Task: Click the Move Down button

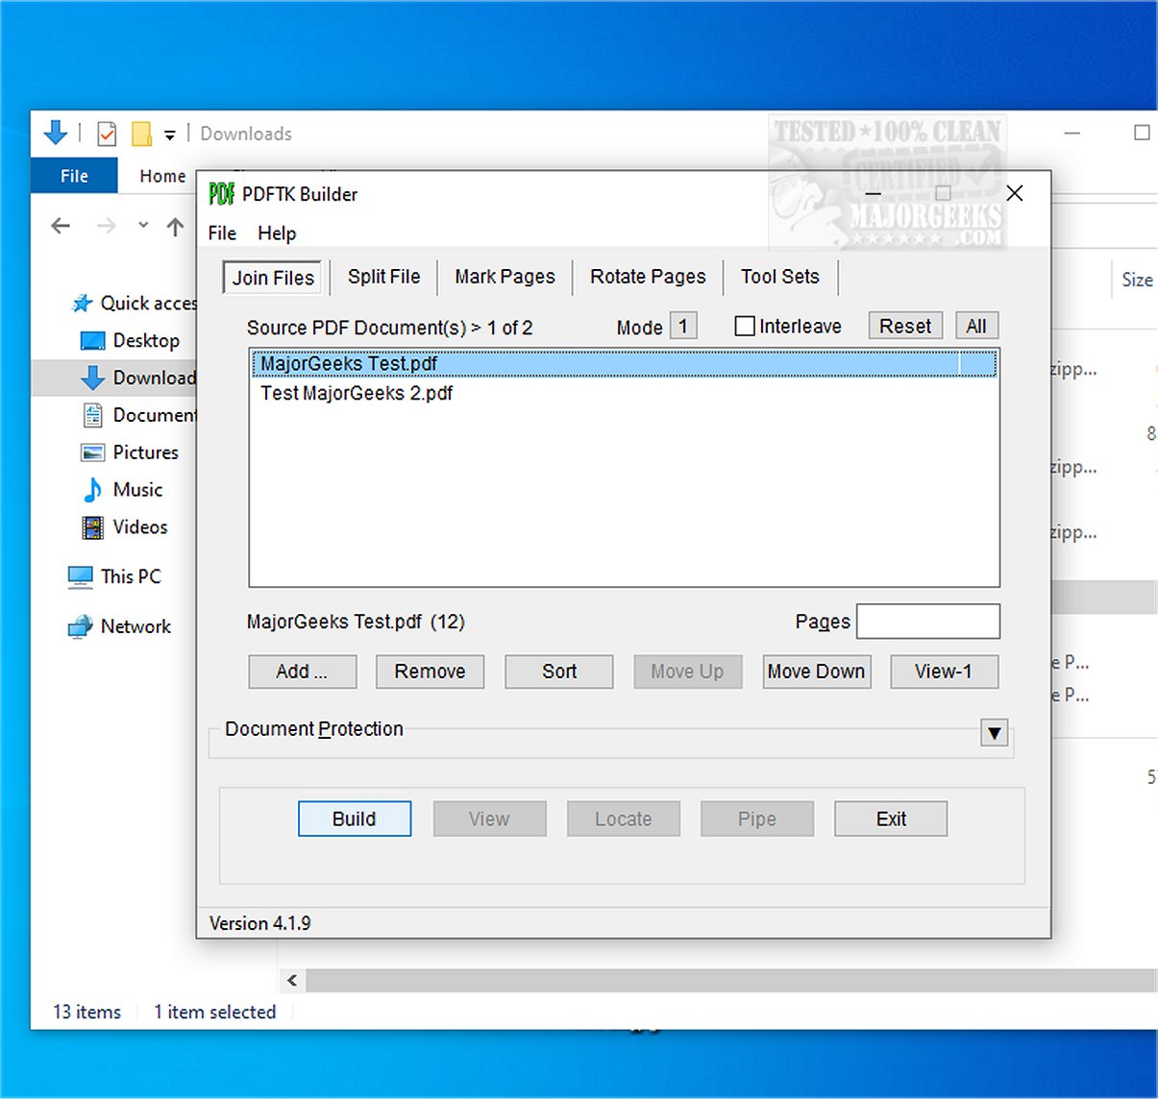Action: (x=816, y=672)
